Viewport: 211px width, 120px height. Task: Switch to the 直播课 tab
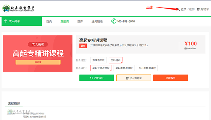[x=65, y=21]
